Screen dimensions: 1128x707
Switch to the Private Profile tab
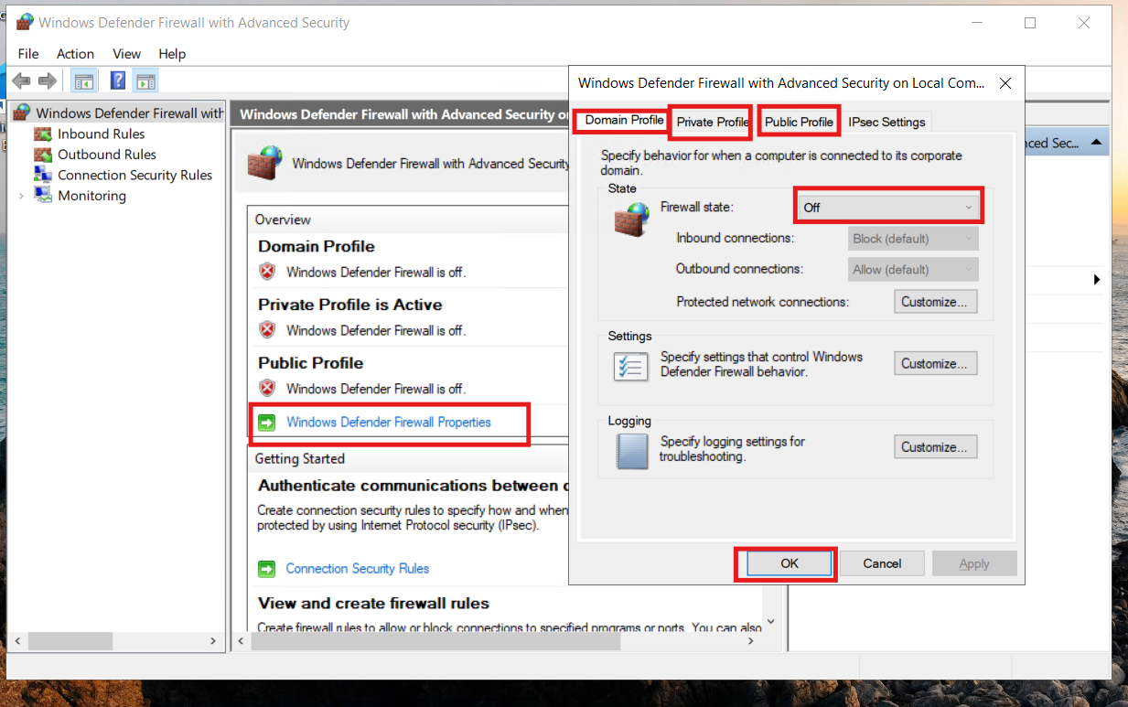713,122
